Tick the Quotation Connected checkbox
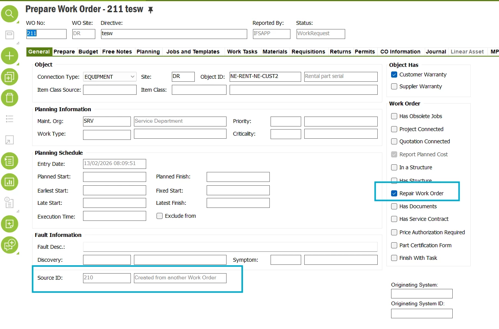 (394, 141)
